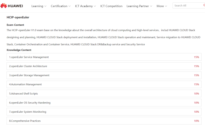
Task: Go to ICT Competition page
Action: 111,6
